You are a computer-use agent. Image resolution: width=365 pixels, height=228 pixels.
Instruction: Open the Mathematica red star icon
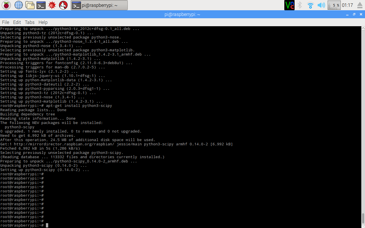52,5
